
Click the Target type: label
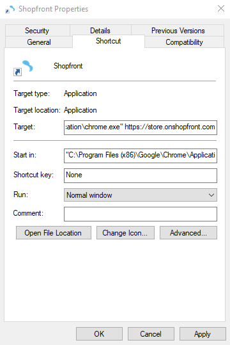32,93
